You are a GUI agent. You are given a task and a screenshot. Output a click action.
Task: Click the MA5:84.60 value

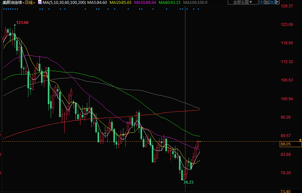tap(97, 3)
